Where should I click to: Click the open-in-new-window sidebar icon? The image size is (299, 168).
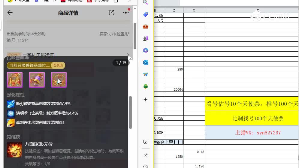coord(146,155)
